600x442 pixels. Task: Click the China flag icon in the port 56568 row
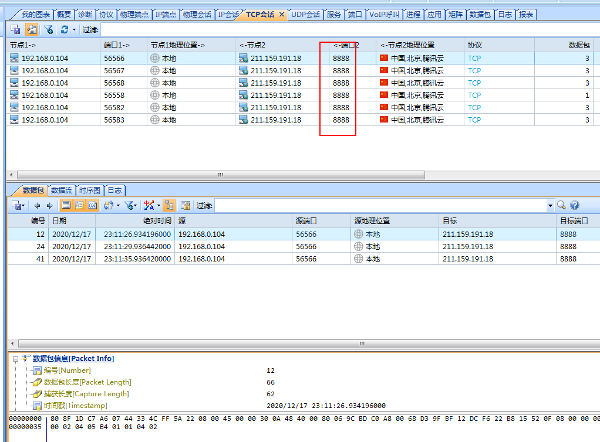click(384, 83)
